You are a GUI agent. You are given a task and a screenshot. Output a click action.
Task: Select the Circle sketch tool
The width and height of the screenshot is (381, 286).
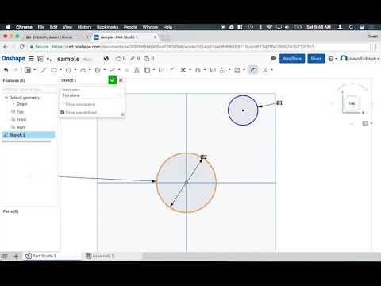pos(68,70)
